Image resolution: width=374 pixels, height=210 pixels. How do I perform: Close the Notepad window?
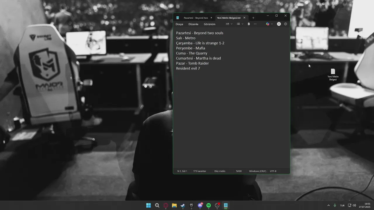tap(285, 16)
